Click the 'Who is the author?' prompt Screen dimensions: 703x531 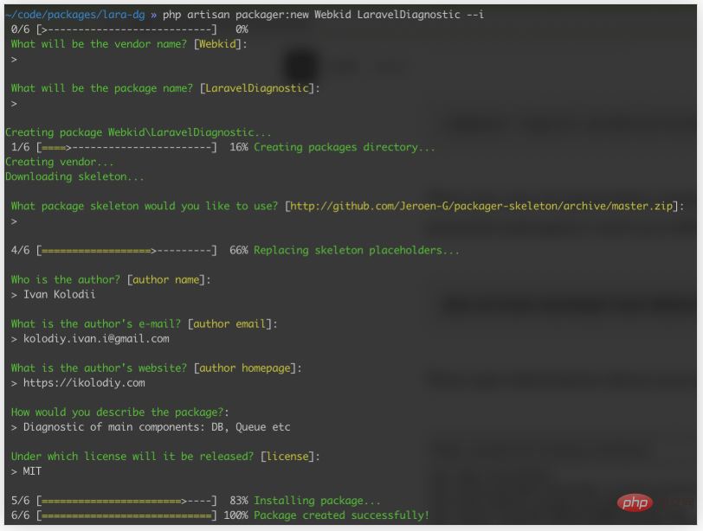66,280
